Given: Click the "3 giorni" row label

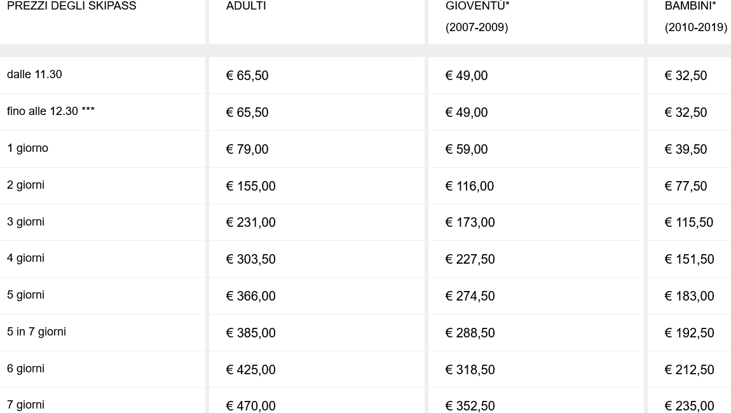Looking at the screenshot, I should click(x=25, y=222).
